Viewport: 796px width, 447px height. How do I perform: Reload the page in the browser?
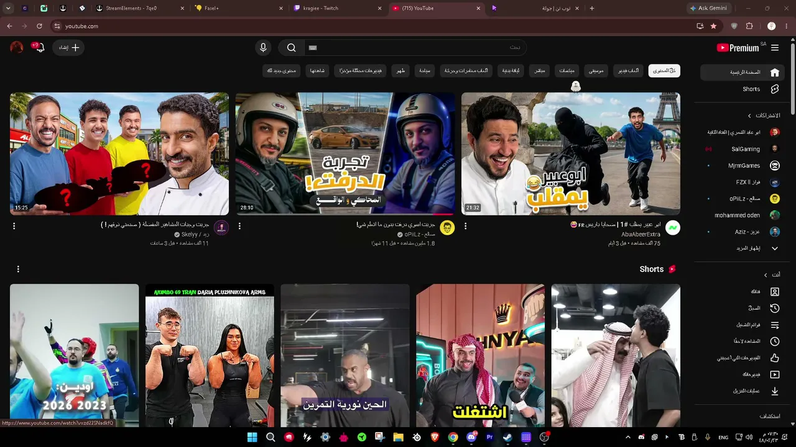pyautogui.click(x=39, y=26)
